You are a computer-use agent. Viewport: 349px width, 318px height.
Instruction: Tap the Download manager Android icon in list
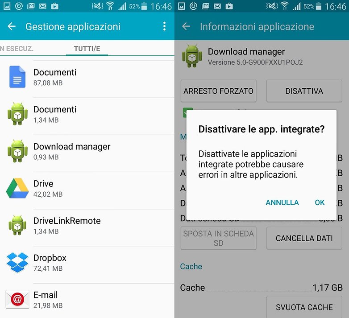pyautogui.click(x=17, y=151)
